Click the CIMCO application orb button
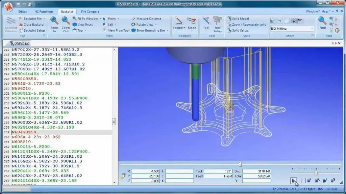Screen dimensions: 346x194 click(x=8, y=7)
